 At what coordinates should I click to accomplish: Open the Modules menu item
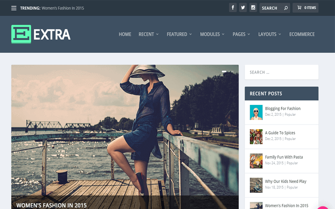(210, 34)
